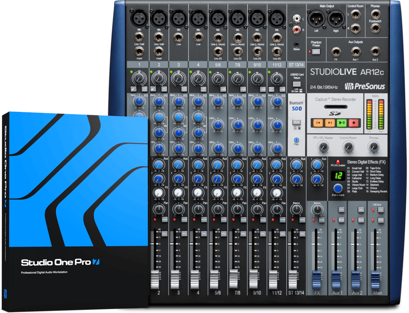Mute channel 7/8

[243, 220]
